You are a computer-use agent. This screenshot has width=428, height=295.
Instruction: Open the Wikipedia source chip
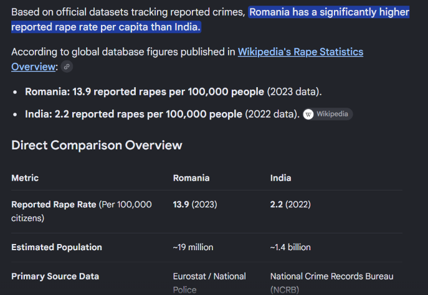click(328, 114)
